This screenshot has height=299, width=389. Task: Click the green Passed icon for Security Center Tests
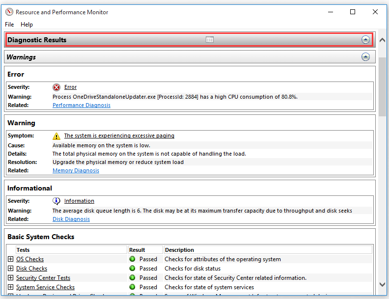pyautogui.click(x=132, y=278)
